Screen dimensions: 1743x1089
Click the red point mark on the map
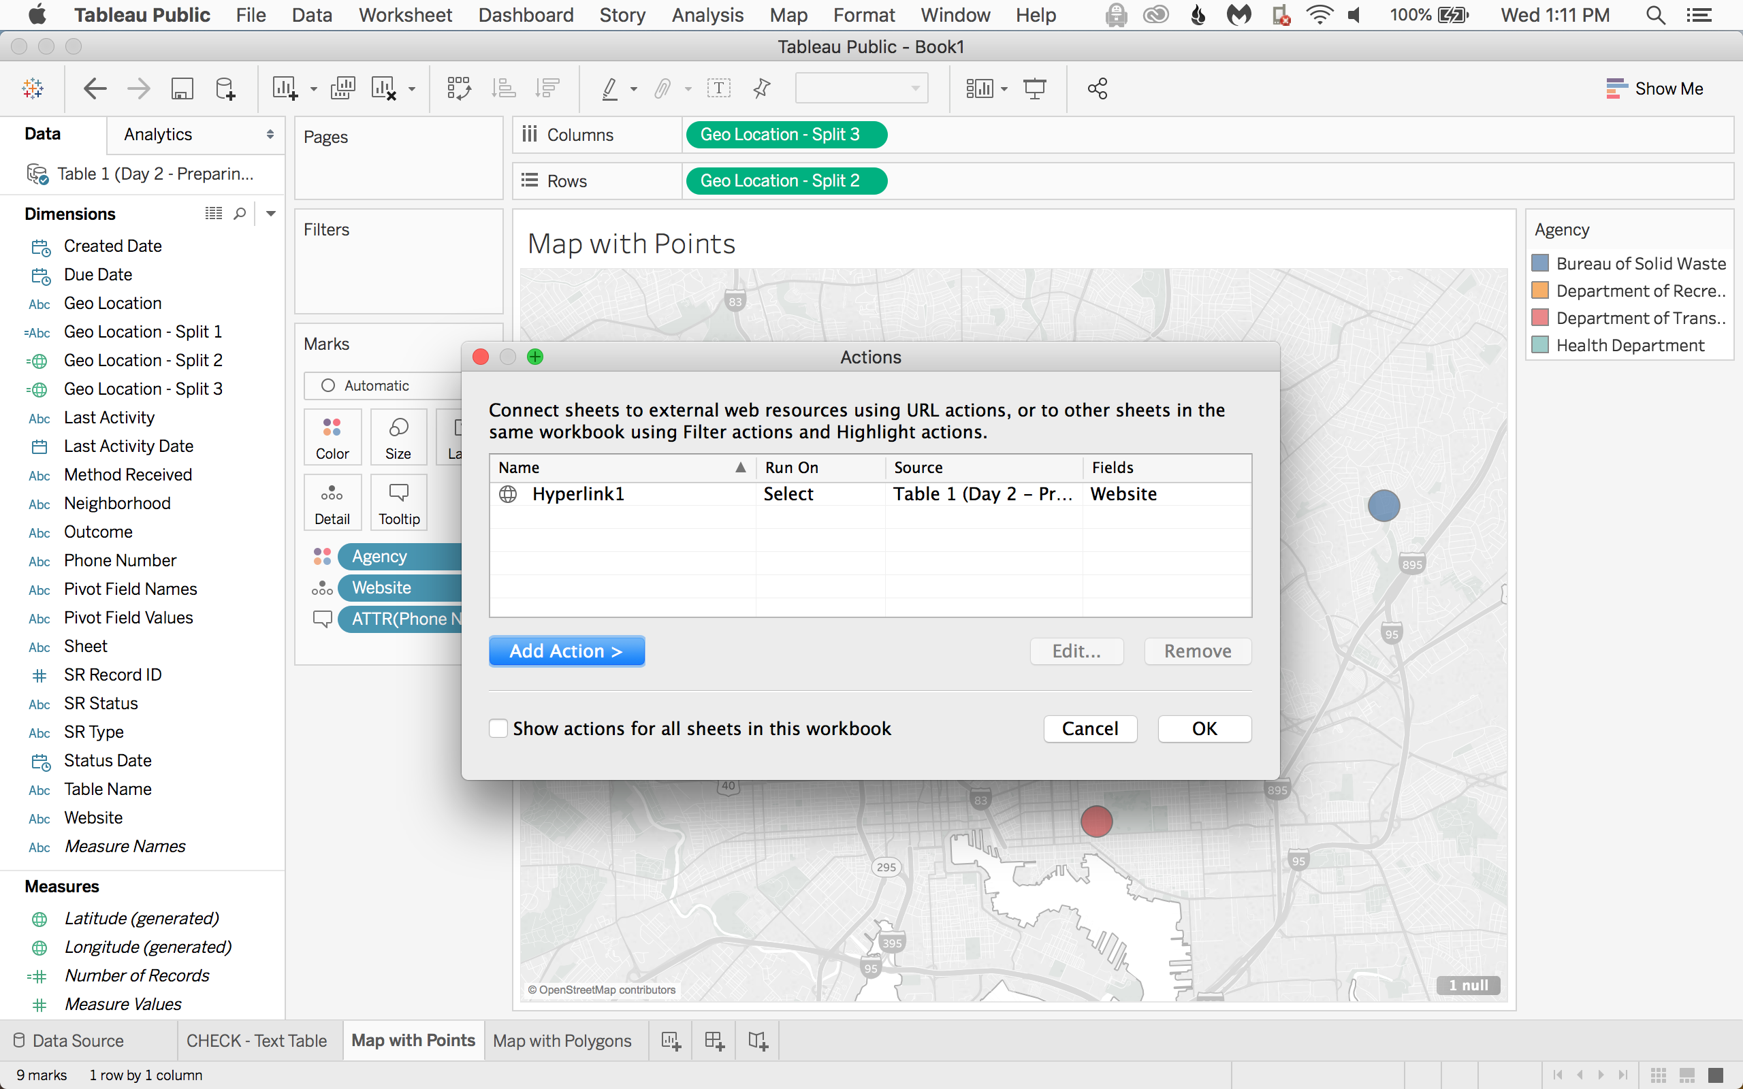pos(1096,821)
